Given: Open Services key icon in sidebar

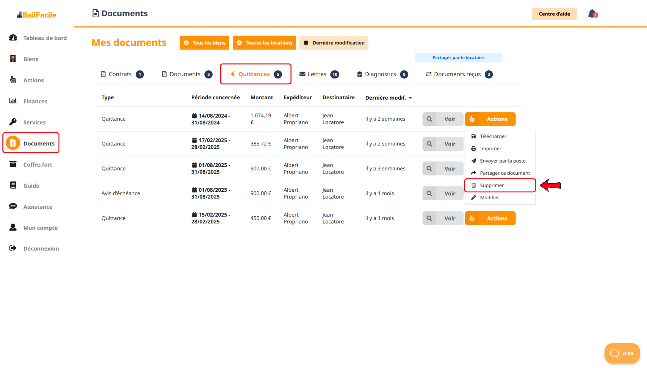Looking at the screenshot, I should click(x=13, y=122).
